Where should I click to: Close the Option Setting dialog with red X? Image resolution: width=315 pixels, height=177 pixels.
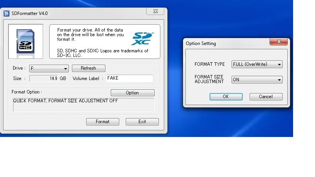278,42
